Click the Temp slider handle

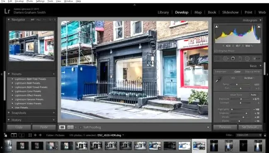point(237,85)
